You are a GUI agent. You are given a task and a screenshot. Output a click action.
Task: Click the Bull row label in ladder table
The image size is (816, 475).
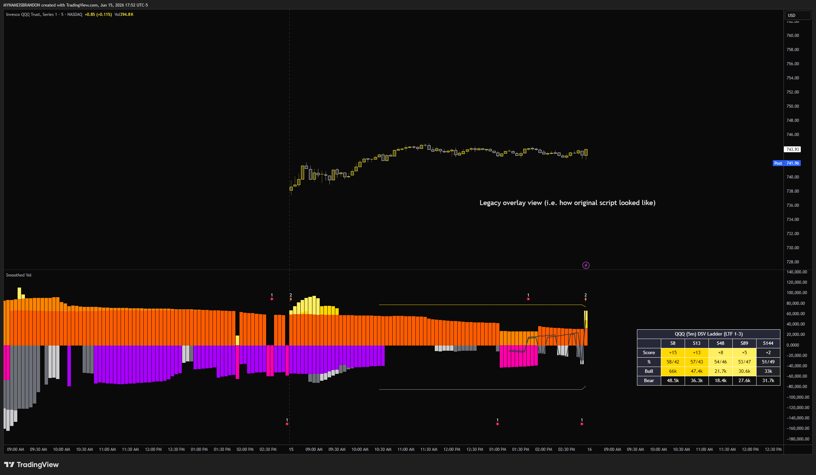click(x=649, y=371)
